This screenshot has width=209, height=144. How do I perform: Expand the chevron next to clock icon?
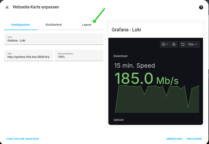tap(167, 44)
